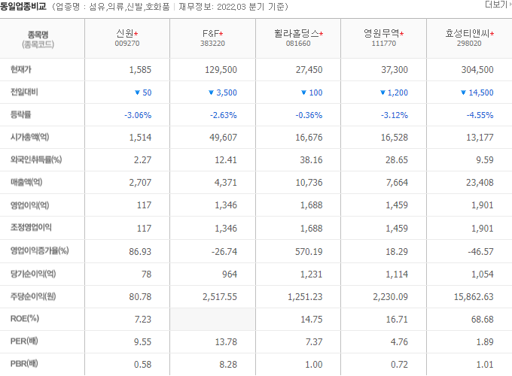
Task: Click the 영업이익증가율(%) row label
Action: (39, 250)
